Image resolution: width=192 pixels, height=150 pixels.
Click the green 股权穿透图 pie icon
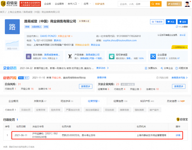click(x=112, y=56)
